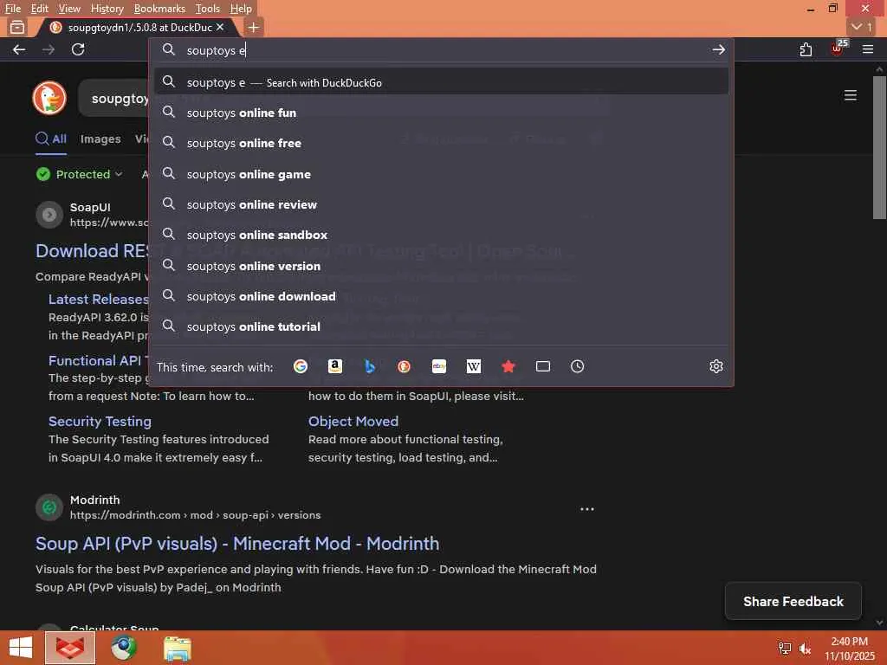Image resolution: width=887 pixels, height=665 pixels.
Task: Open the Soup API Minecraft Mod Modrinth link
Action: 237,544
